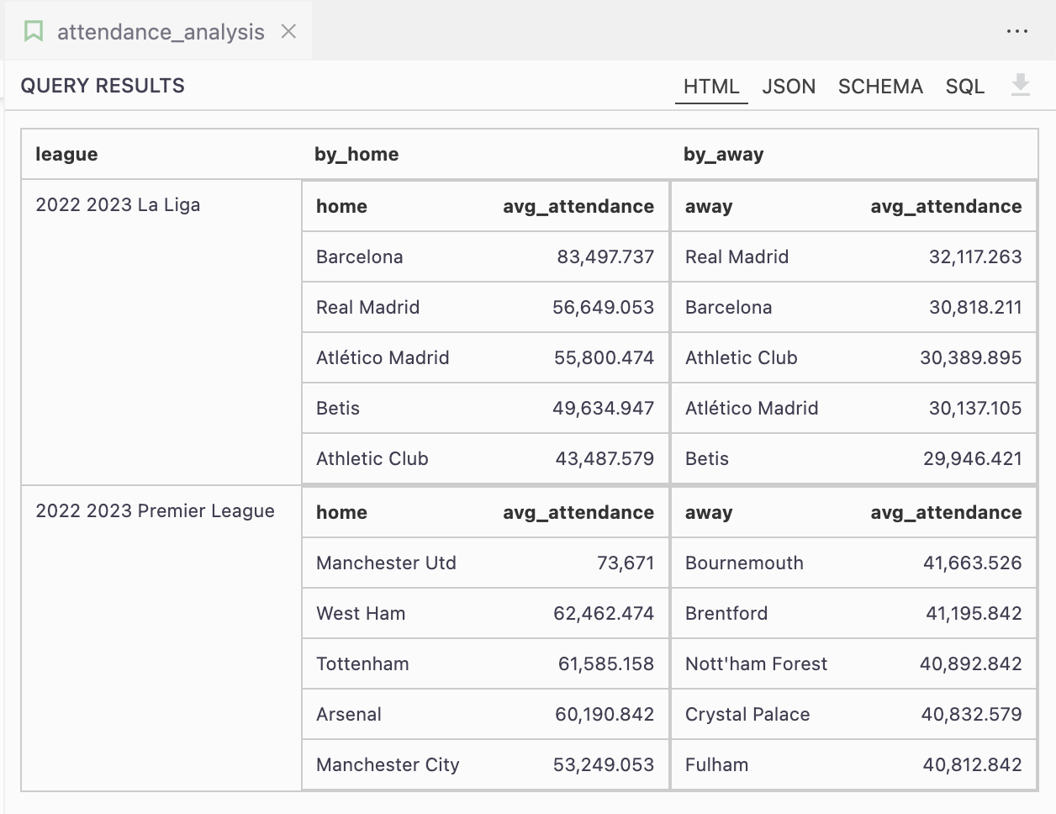Switch to the SCHEMA view

click(x=879, y=86)
